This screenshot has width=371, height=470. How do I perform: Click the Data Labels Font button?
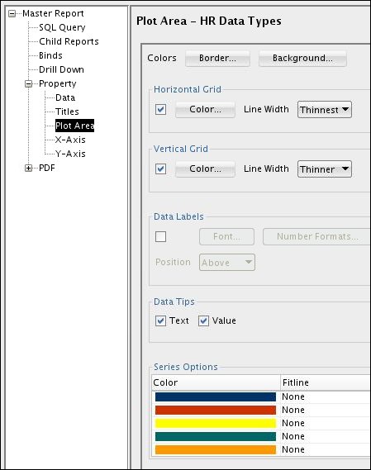[226, 236]
